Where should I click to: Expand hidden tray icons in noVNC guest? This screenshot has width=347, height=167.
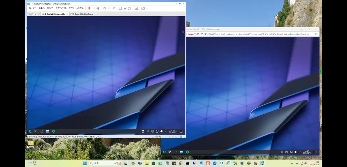coord(300,152)
